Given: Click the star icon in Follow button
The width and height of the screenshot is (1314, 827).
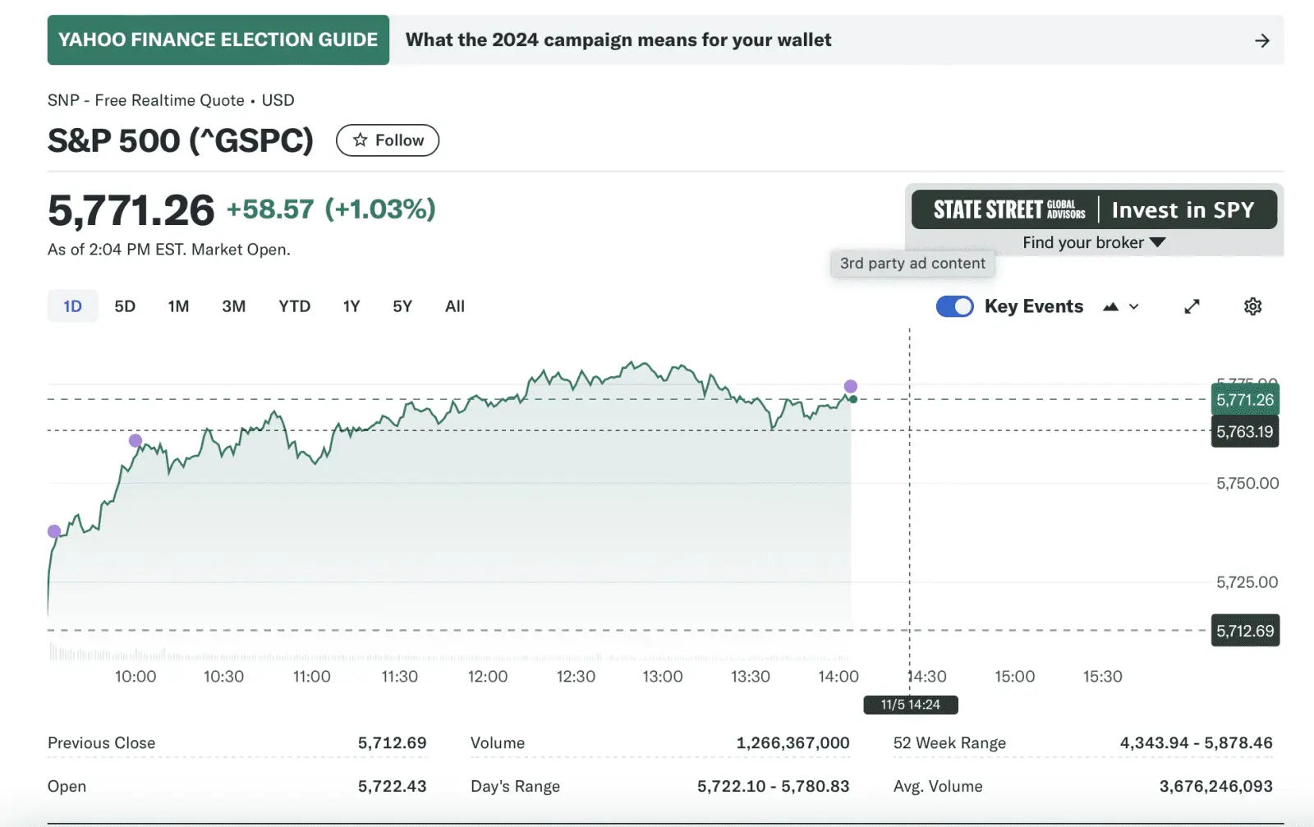Looking at the screenshot, I should [x=360, y=140].
